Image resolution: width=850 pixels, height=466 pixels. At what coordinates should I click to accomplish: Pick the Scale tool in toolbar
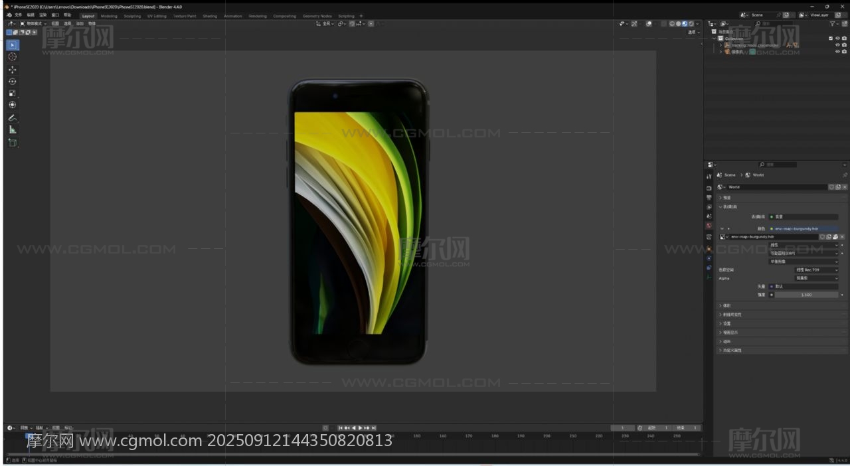(x=13, y=93)
